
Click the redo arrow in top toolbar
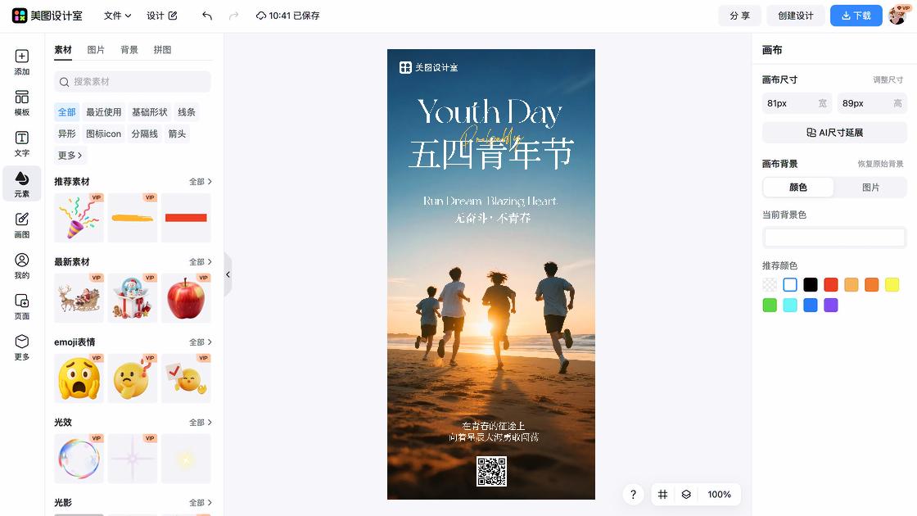[233, 16]
